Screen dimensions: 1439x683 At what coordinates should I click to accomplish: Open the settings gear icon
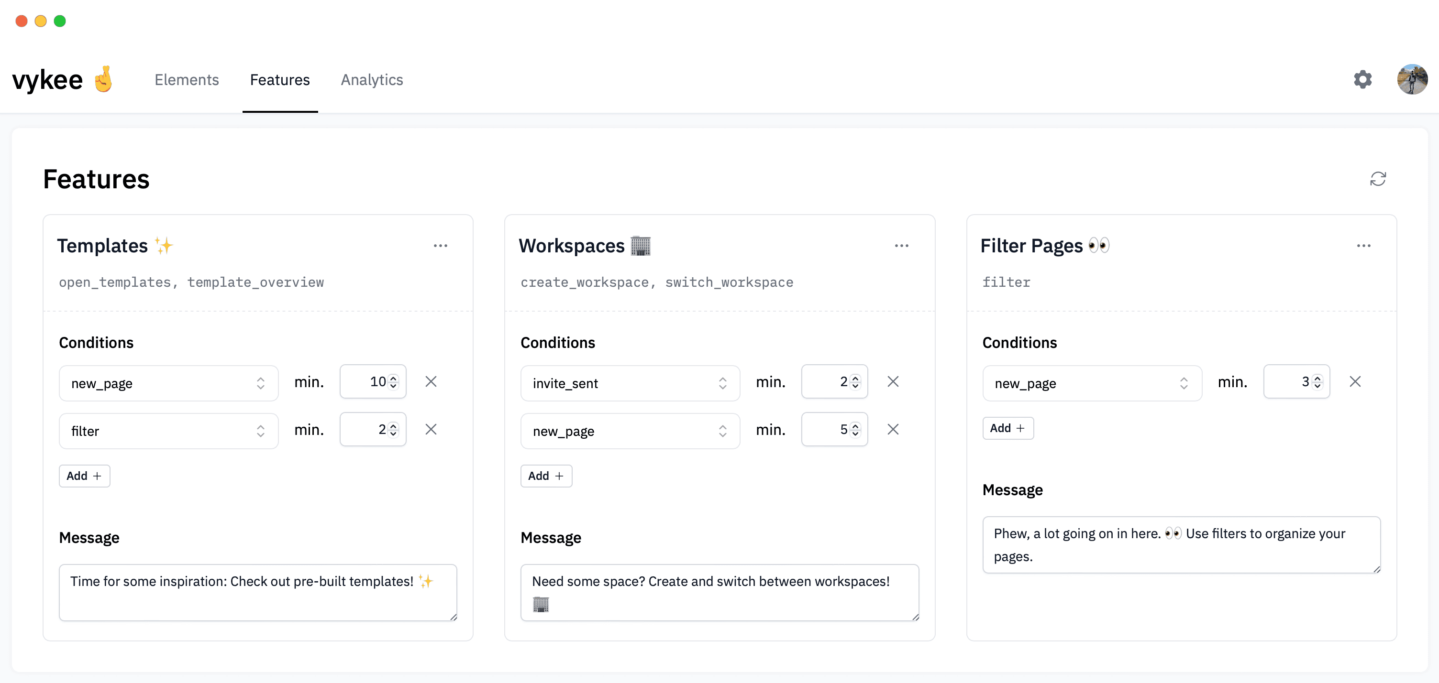[x=1362, y=79]
